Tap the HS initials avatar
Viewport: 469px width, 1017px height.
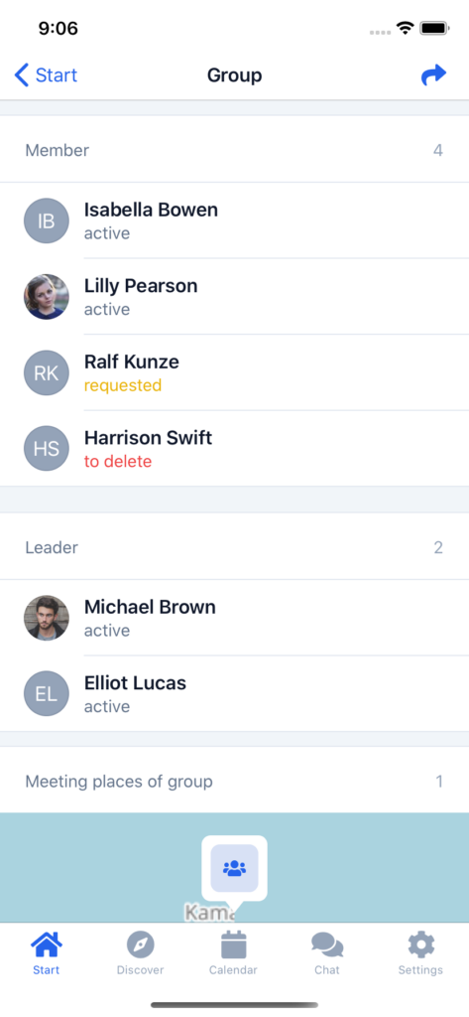(x=47, y=448)
